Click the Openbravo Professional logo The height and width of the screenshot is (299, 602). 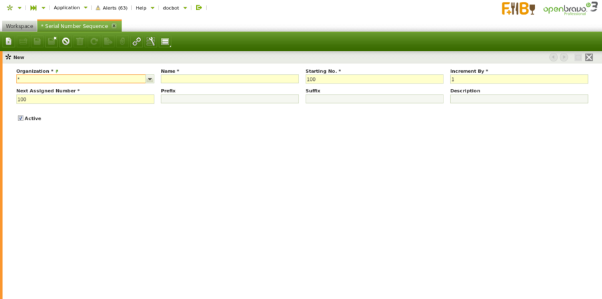(570, 9)
